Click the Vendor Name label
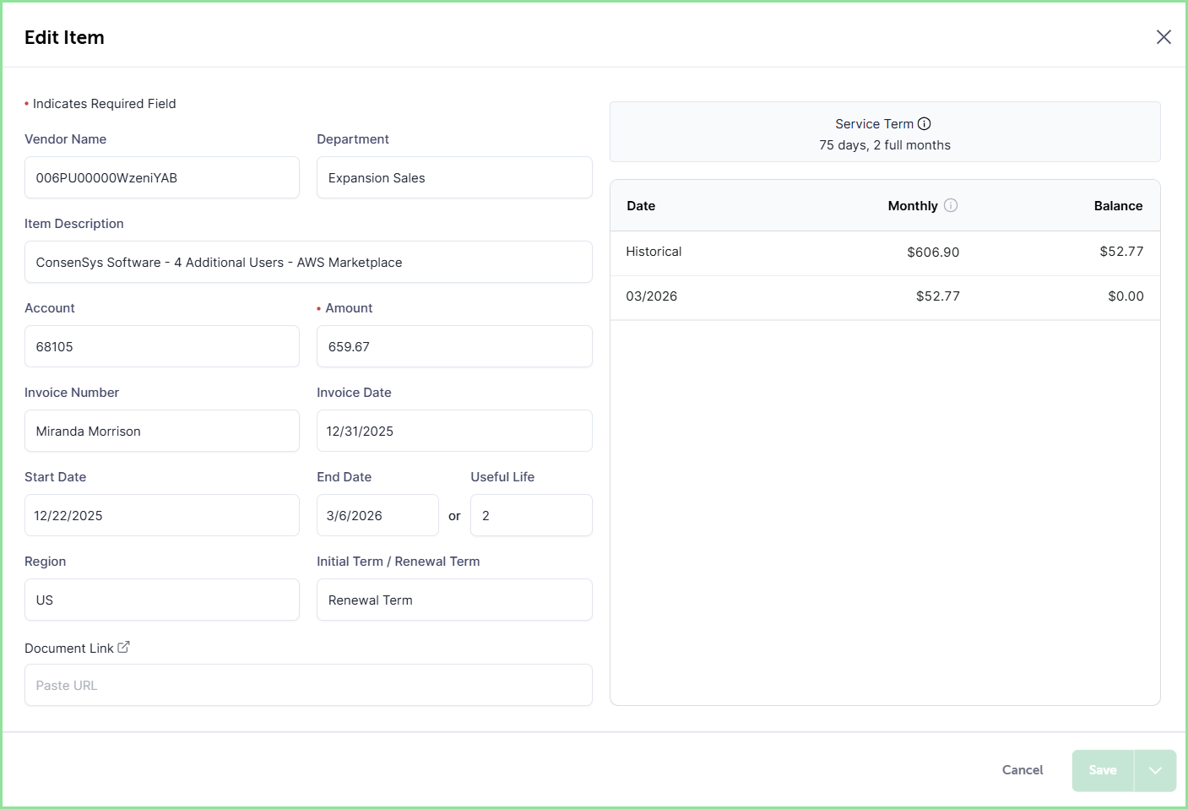Viewport: 1188px width, 809px height. tap(65, 139)
